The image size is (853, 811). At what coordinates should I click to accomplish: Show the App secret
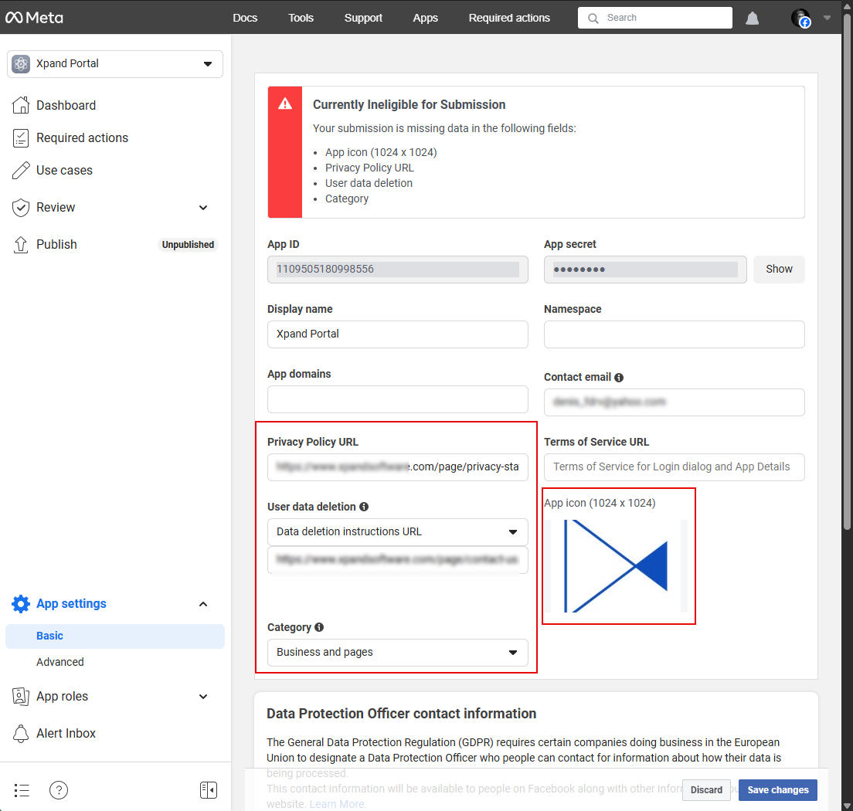tap(779, 270)
